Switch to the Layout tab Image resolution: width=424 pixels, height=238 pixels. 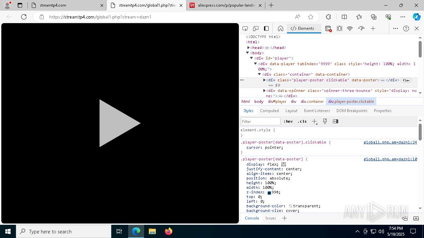tap(291, 111)
